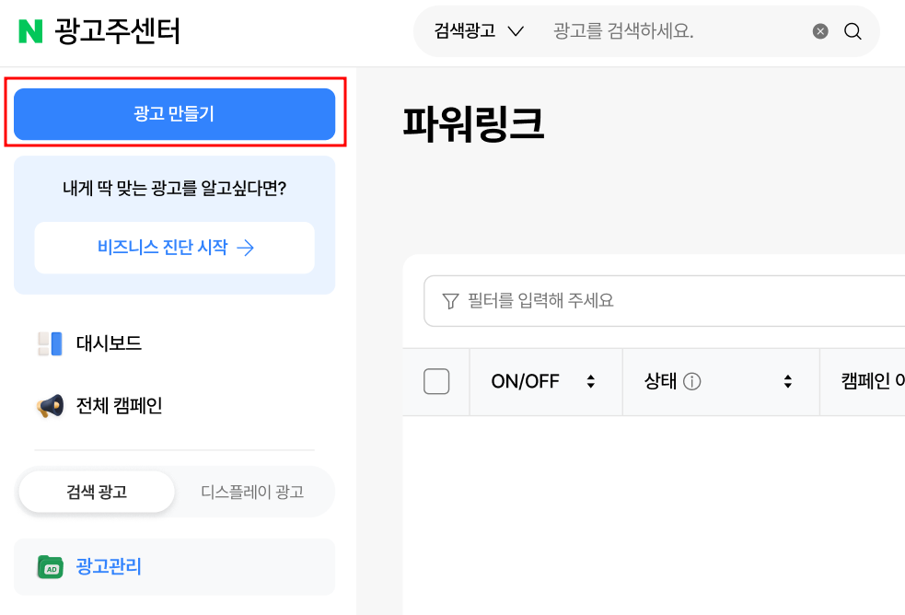905x615 pixels.
Task: Open 광고관리 menu item
Action: click(x=174, y=567)
